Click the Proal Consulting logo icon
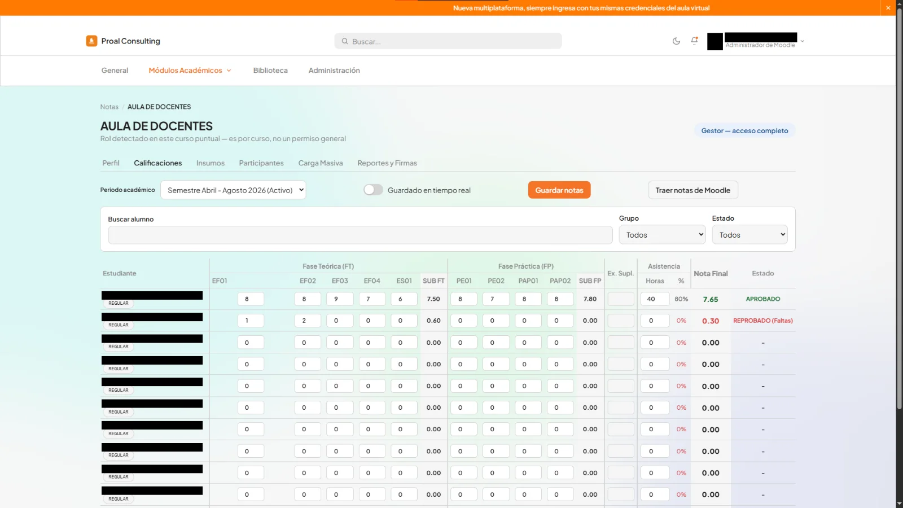Viewport: 903px width, 508px height. pos(91,41)
